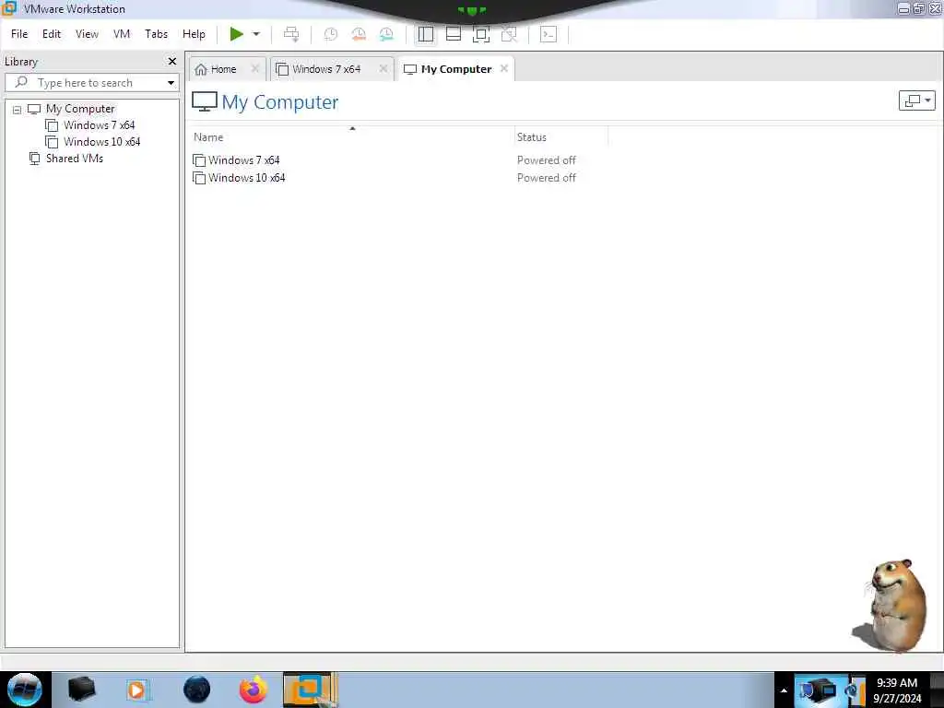Open the Edit menu
The height and width of the screenshot is (708, 944).
pyautogui.click(x=52, y=34)
